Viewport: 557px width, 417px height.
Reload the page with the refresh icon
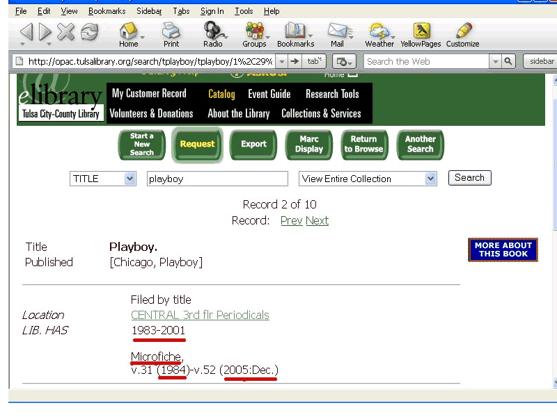(90, 31)
